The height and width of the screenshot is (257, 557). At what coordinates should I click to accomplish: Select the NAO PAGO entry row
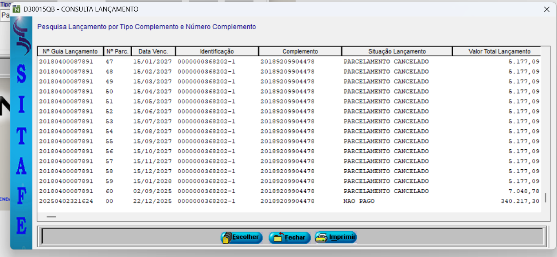[288, 201]
